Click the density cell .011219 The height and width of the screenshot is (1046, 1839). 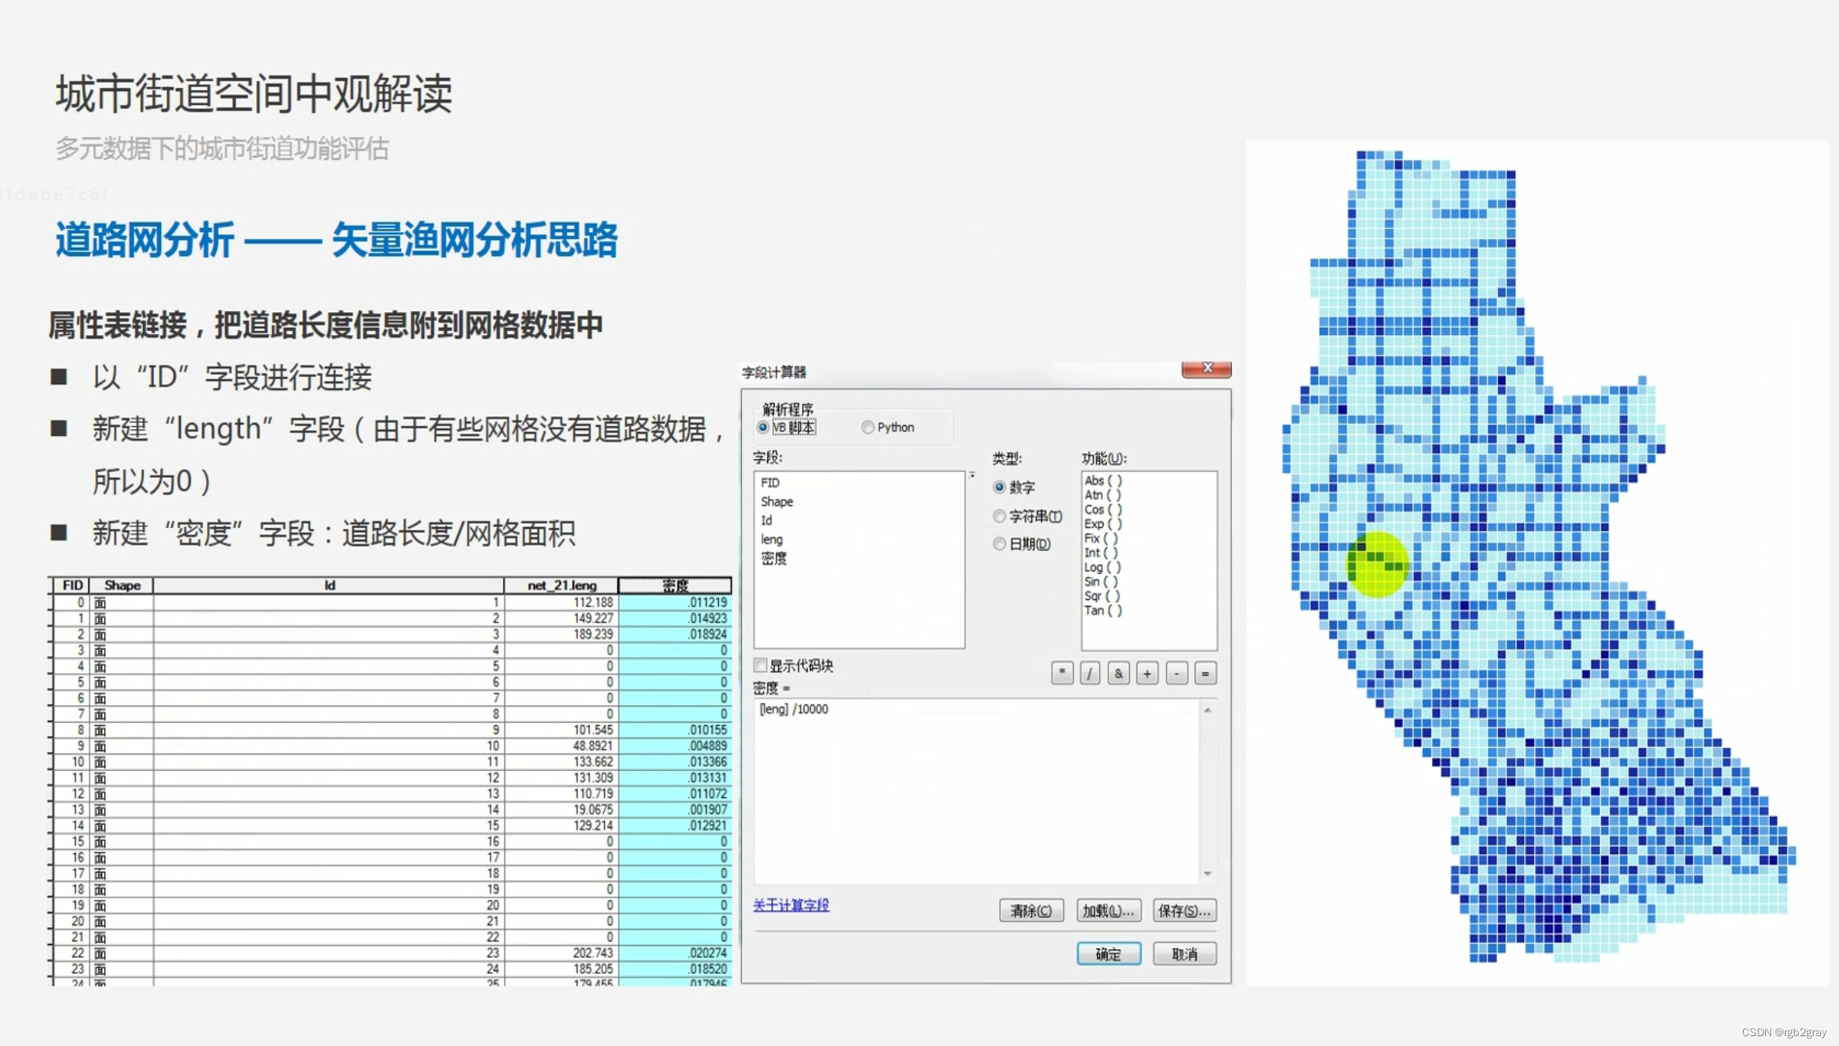[675, 603]
